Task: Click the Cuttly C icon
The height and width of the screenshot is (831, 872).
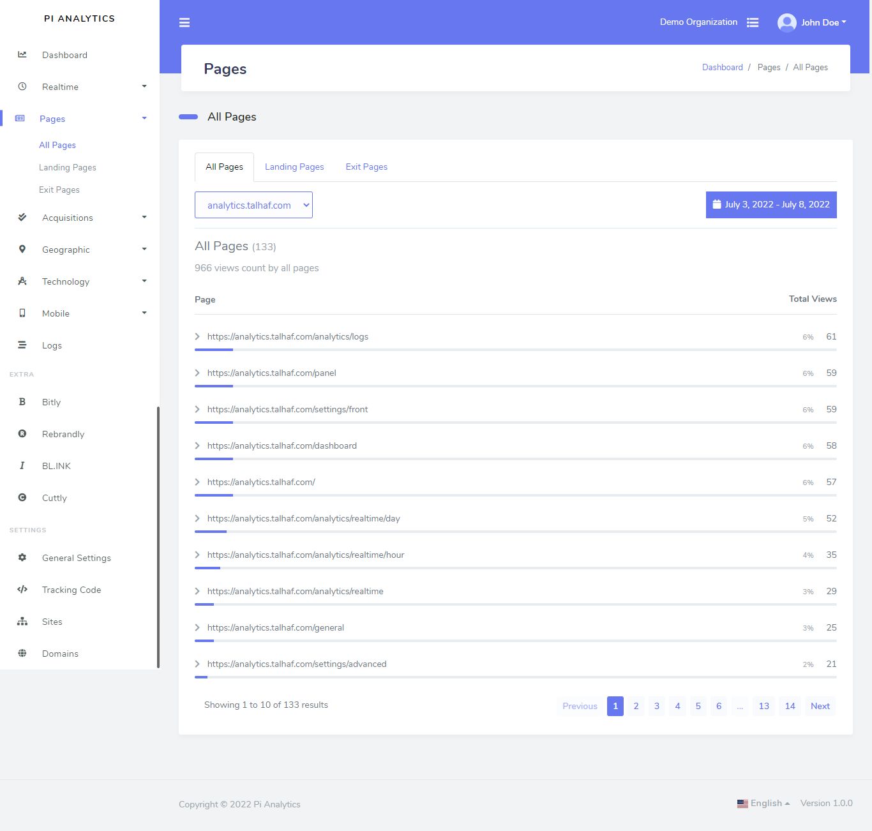Action: (22, 498)
